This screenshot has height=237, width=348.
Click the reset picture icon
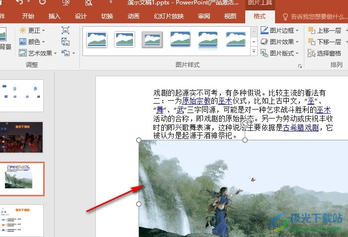coord(66,53)
